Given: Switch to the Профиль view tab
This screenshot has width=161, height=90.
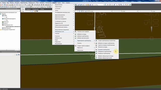Looking at the screenshot, I should click(28, 9).
